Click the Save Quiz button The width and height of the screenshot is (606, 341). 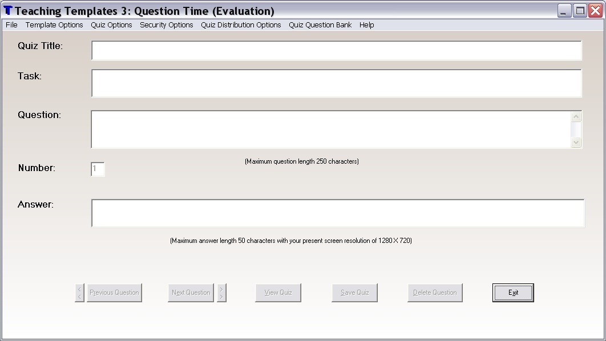click(354, 293)
